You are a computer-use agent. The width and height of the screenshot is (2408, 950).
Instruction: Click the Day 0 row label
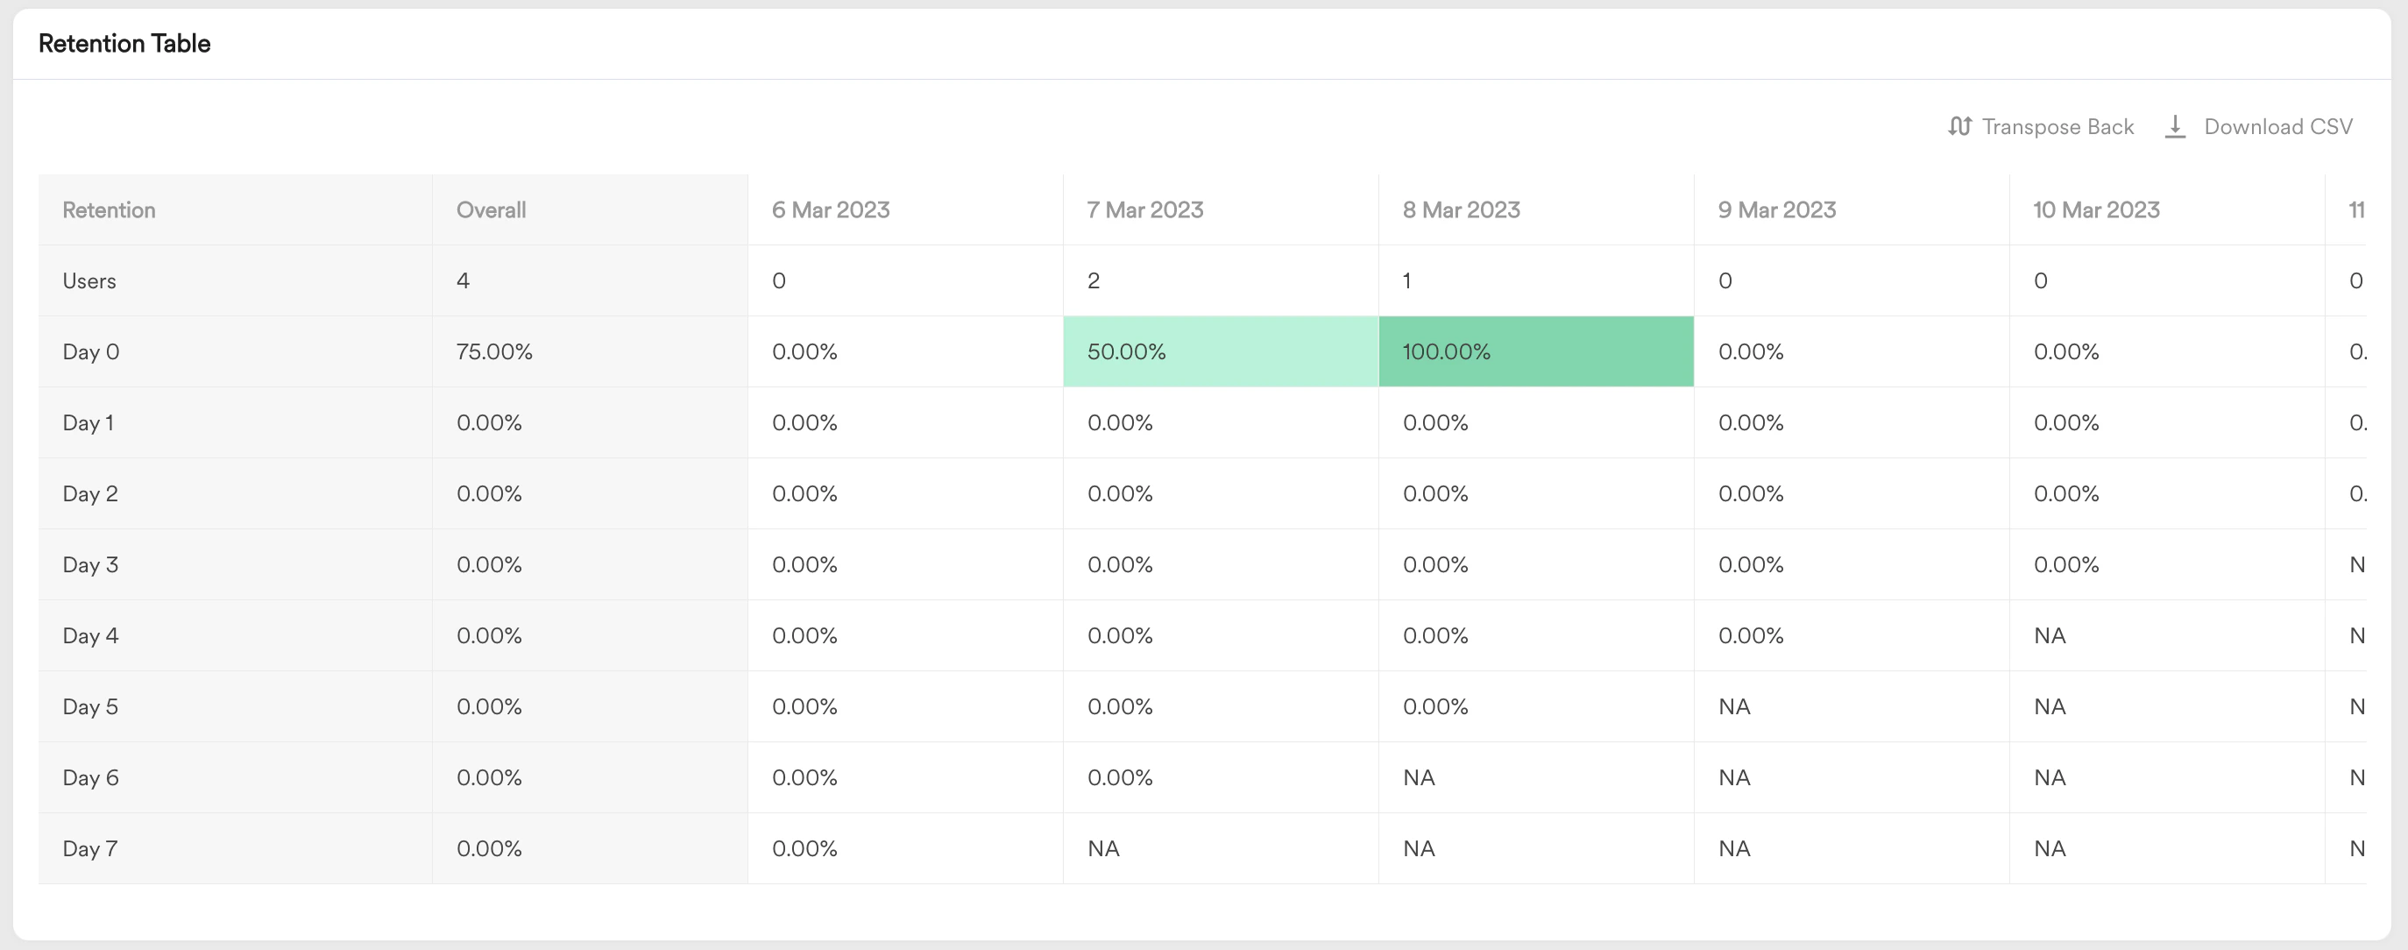90,351
